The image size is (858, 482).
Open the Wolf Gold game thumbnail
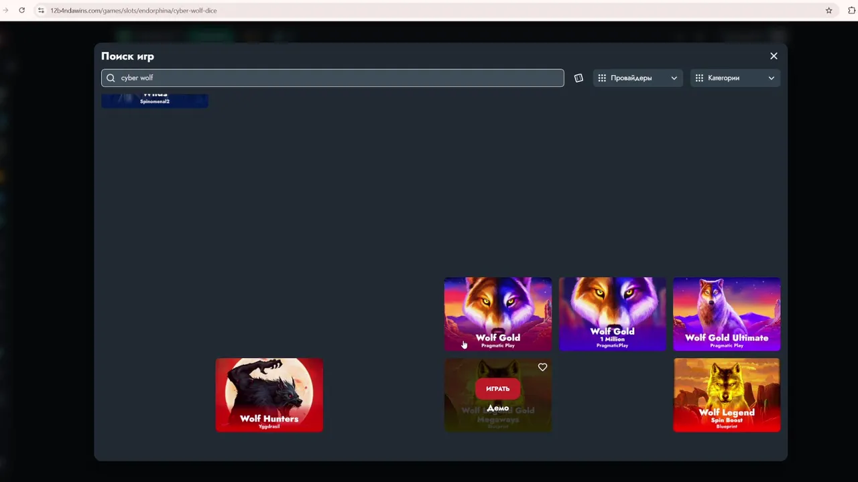pyautogui.click(x=498, y=314)
